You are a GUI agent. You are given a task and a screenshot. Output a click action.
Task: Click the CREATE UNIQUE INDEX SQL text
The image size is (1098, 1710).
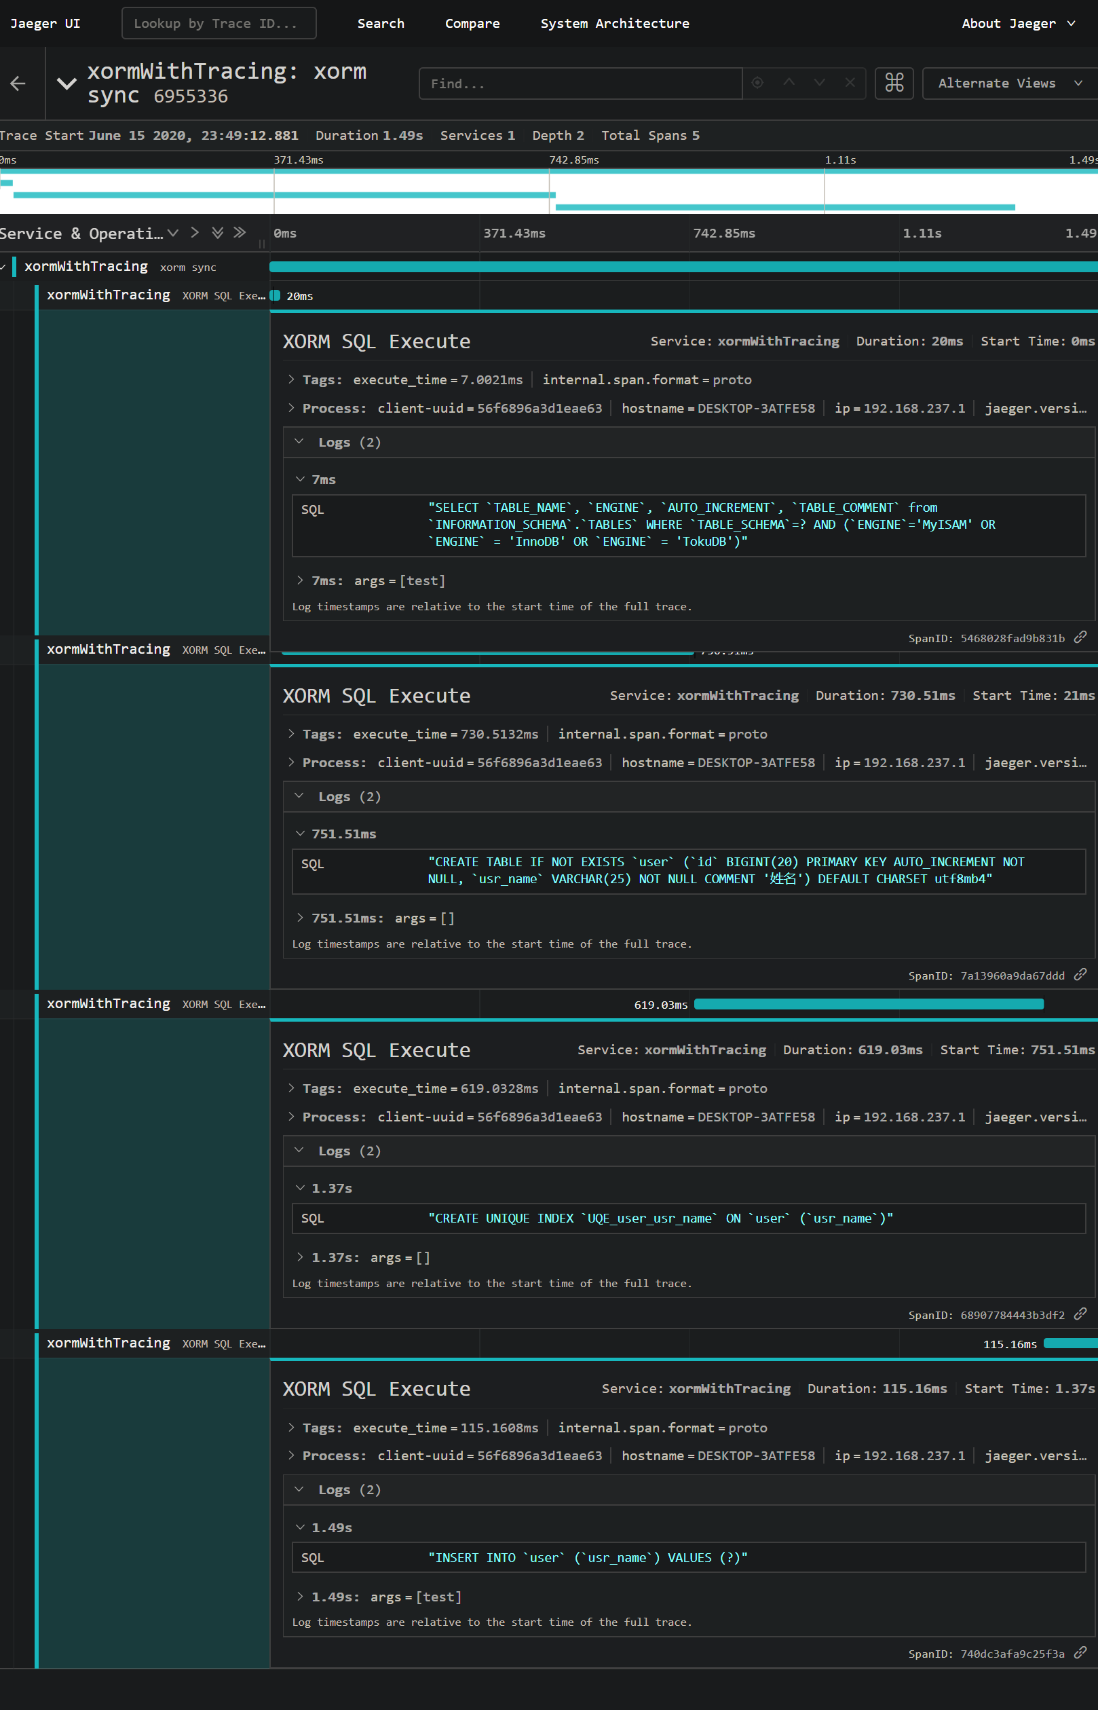pyautogui.click(x=660, y=1219)
